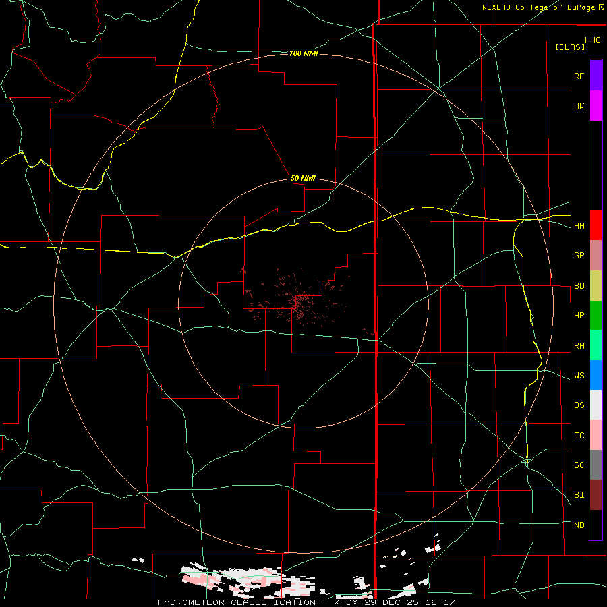Click the BI legend label
The image size is (607, 607).
pyautogui.click(x=579, y=495)
